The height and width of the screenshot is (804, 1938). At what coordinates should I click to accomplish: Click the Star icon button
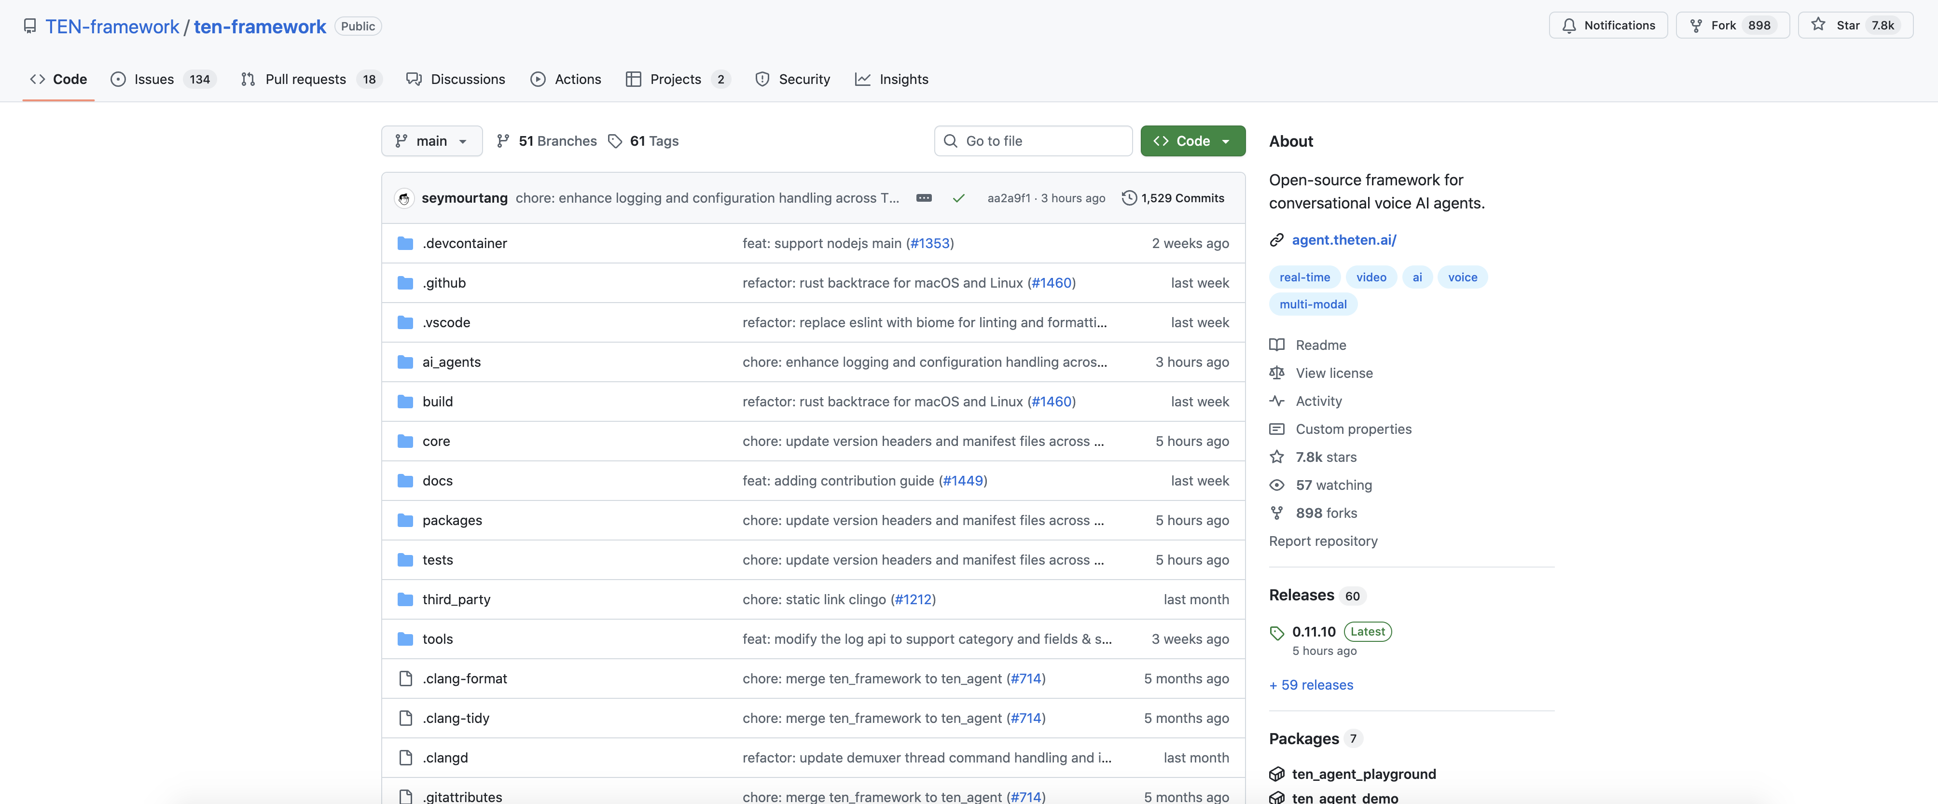point(1818,25)
